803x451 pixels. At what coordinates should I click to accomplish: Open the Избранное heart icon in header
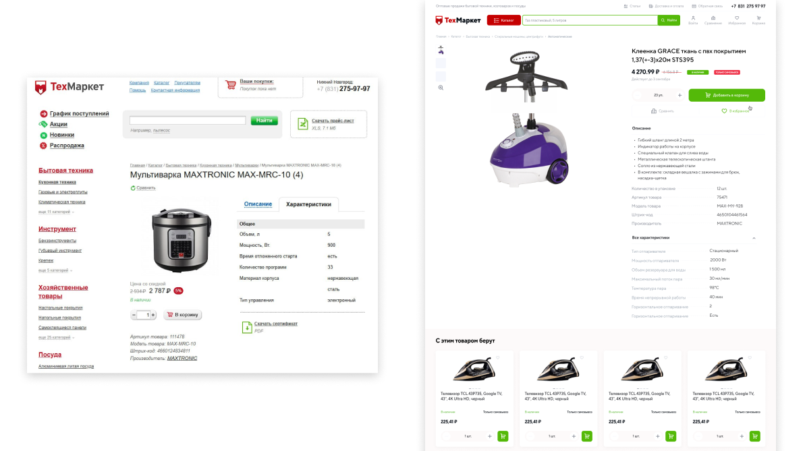pos(737,18)
